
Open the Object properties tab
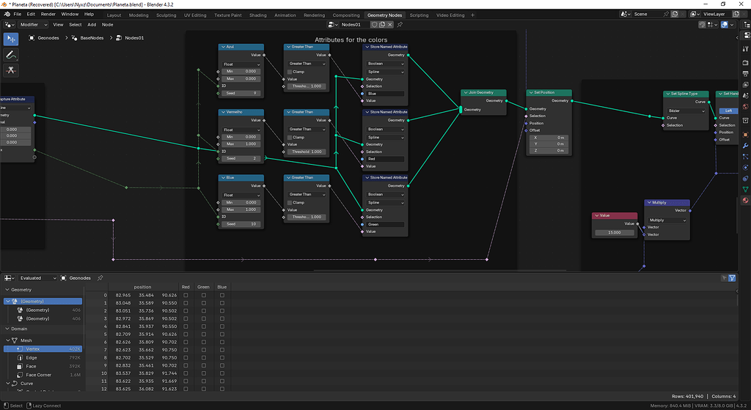pyautogui.click(x=745, y=135)
